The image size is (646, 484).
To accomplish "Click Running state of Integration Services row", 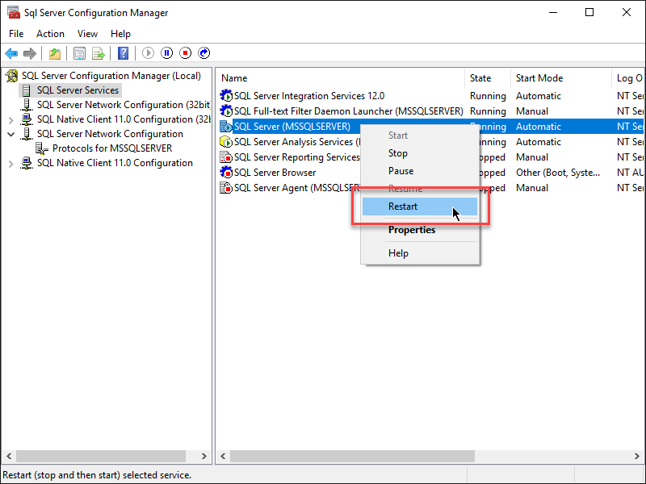I will pos(488,96).
